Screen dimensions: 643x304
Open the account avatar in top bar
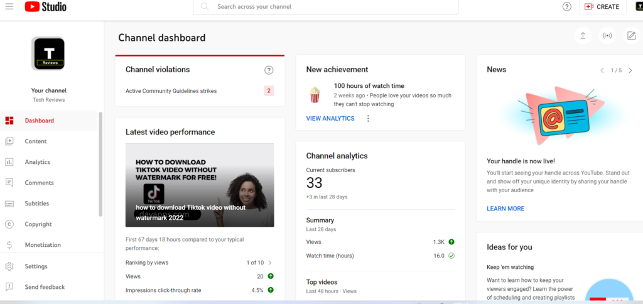pos(639,6)
